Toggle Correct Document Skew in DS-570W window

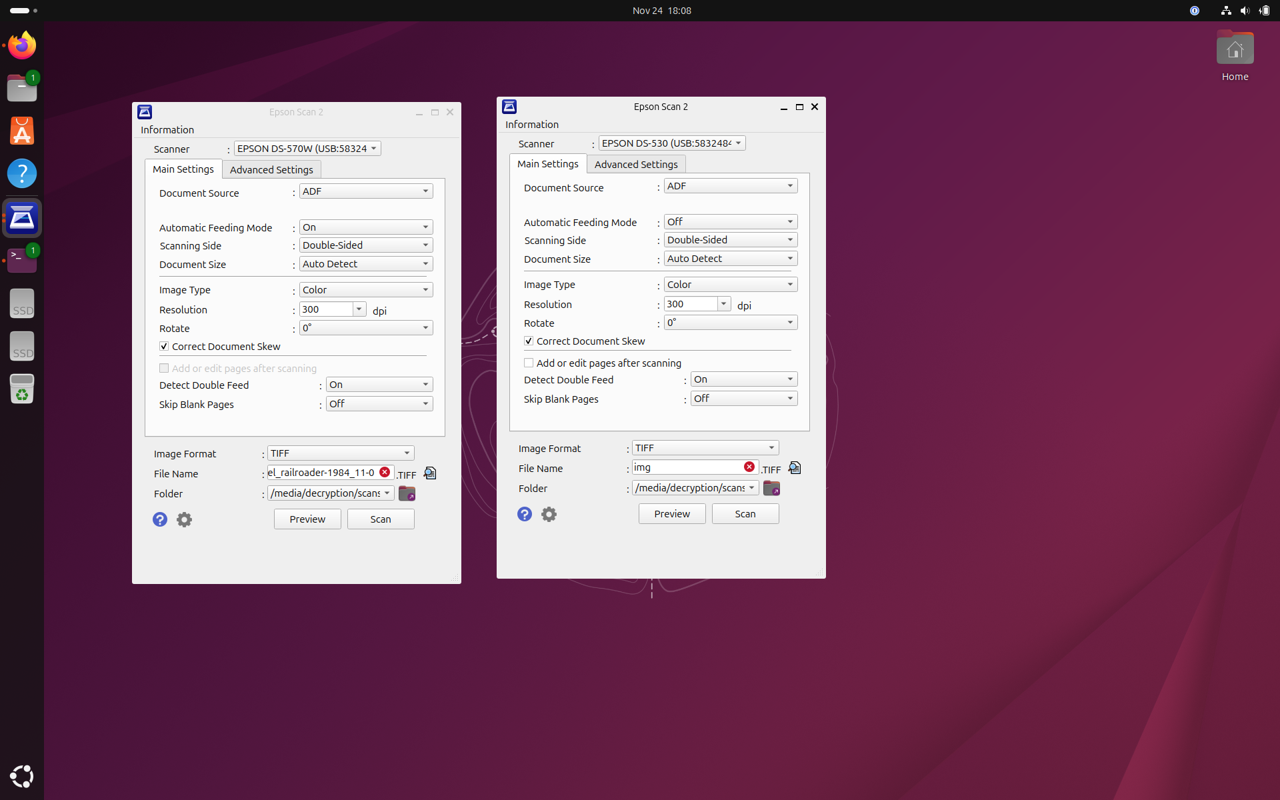(x=164, y=346)
